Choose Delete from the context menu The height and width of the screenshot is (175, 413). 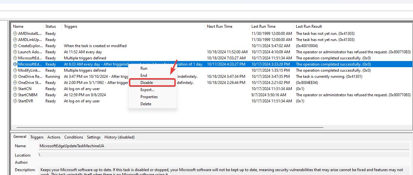pos(152,104)
